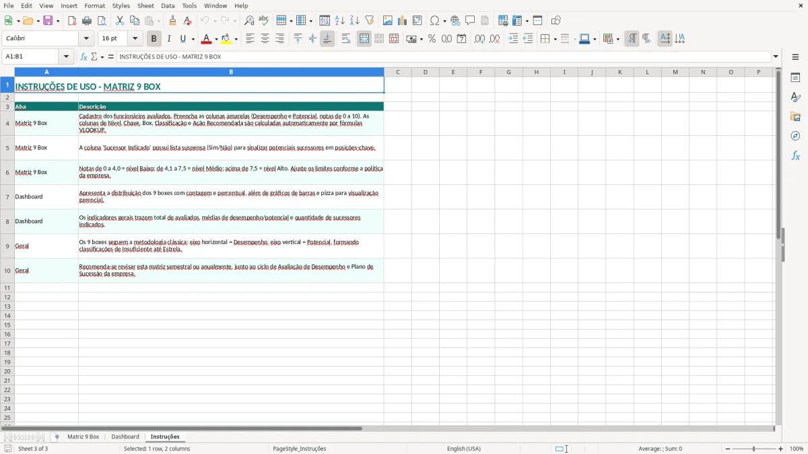This screenshot has height=454, width=808.
Task: Toggle Freeze Rows and Columns
Action: (x=517, y=21)
